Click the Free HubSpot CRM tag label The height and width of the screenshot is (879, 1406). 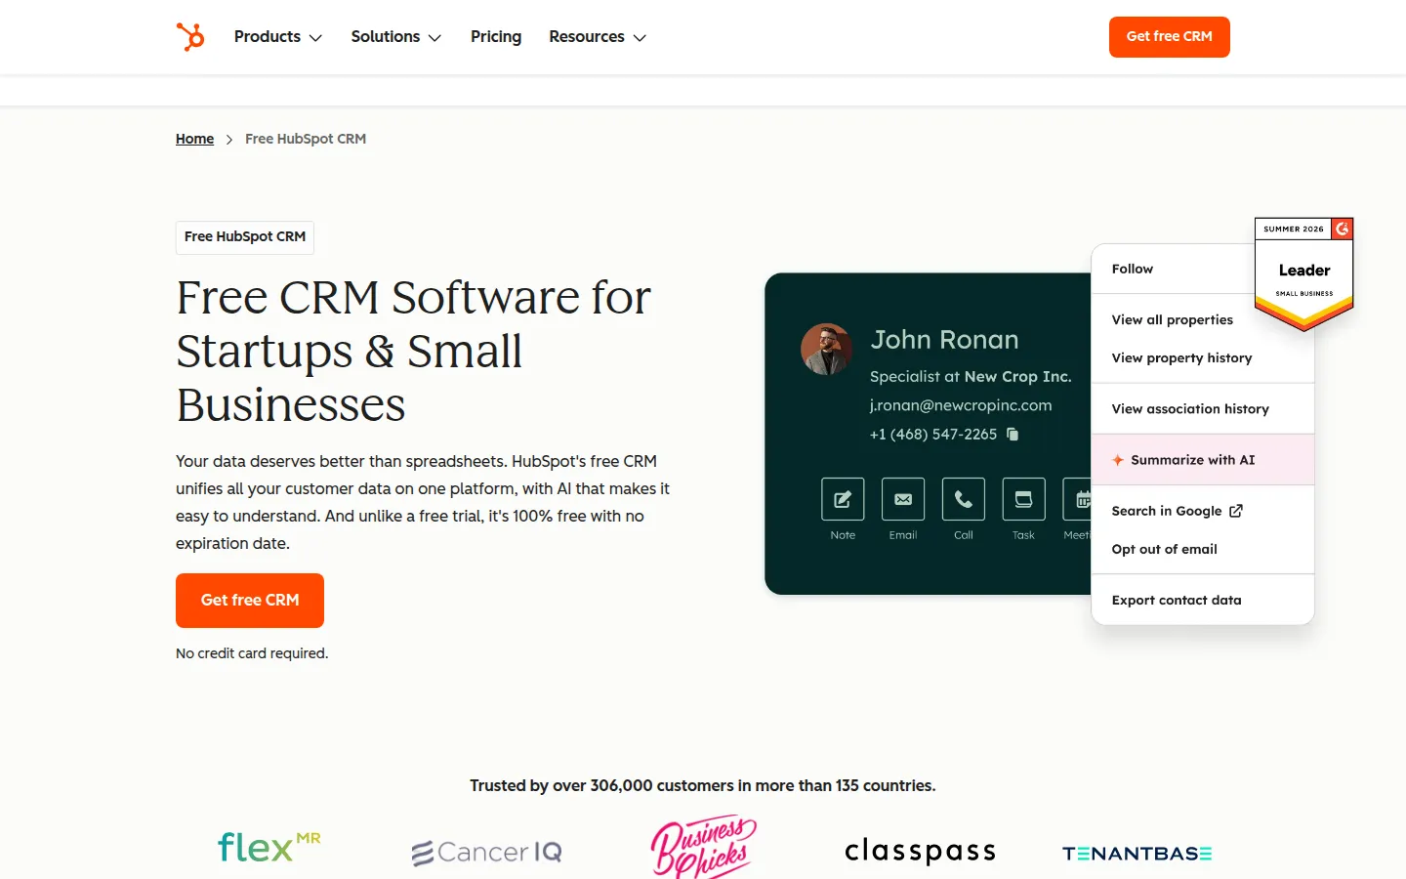pyautogui.click(x=245, y=237)
